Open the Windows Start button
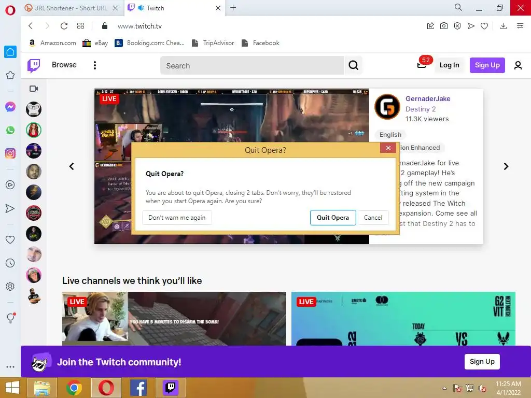 (12, 388)
